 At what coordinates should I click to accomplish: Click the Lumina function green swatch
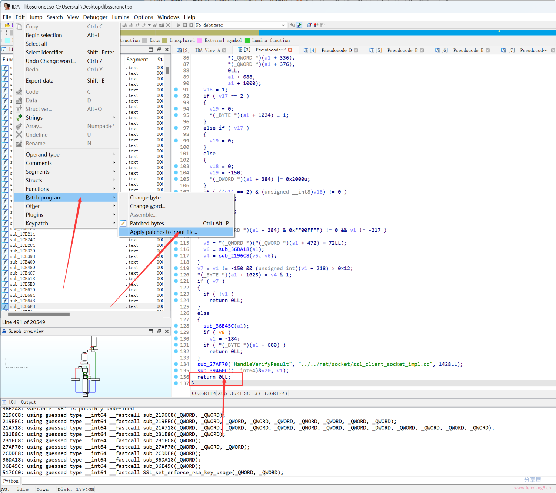pos(247,40)
